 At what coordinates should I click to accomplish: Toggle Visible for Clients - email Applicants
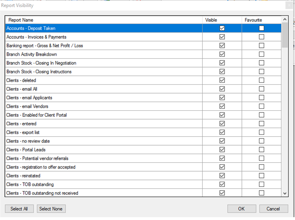pyautogui.click(x=222, y=97)
